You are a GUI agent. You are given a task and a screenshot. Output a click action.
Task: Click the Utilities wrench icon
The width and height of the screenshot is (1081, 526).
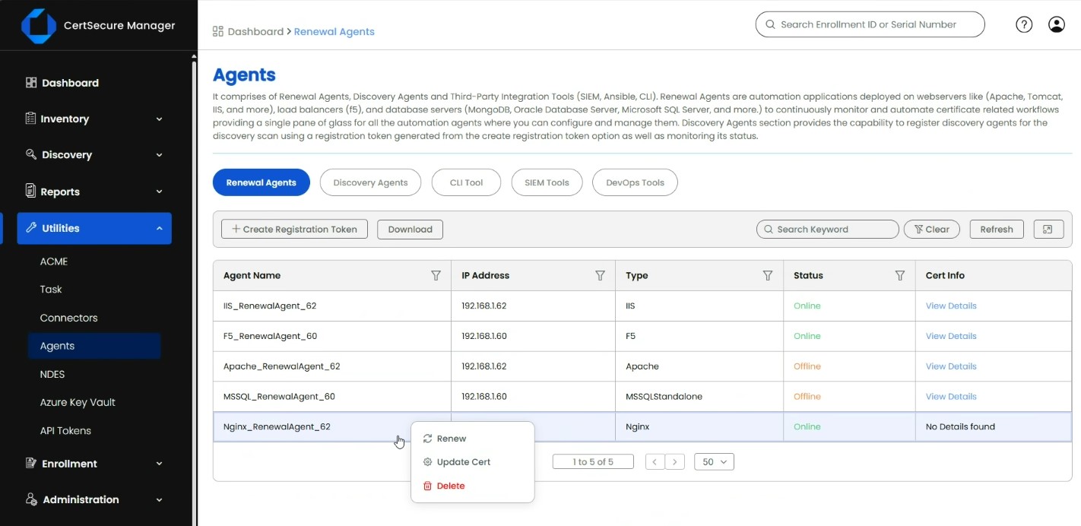coord(31,227)
